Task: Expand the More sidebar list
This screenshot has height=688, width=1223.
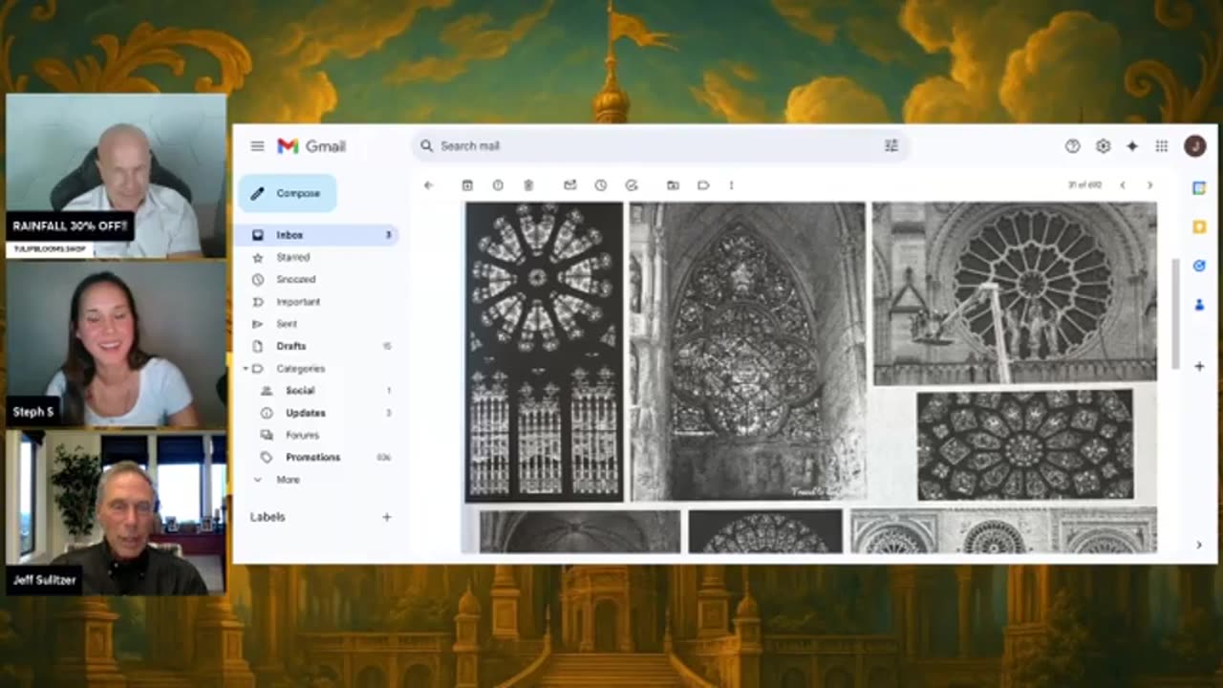Action: (x=288, y=480)
